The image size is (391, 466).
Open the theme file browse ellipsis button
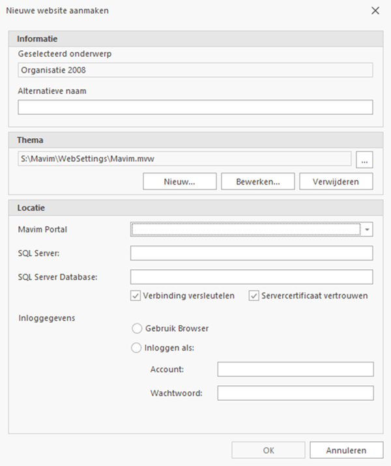(364, 158)
